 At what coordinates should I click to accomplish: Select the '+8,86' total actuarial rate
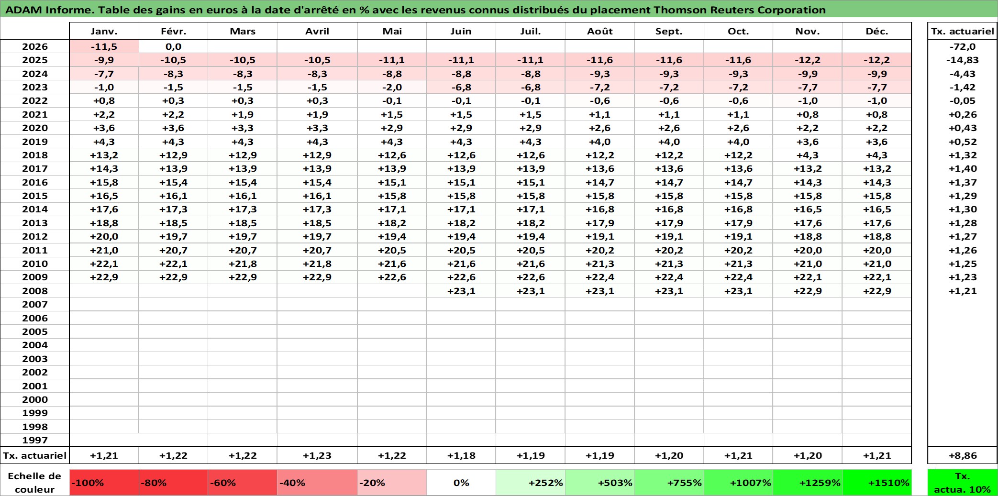tap(963, 455)
